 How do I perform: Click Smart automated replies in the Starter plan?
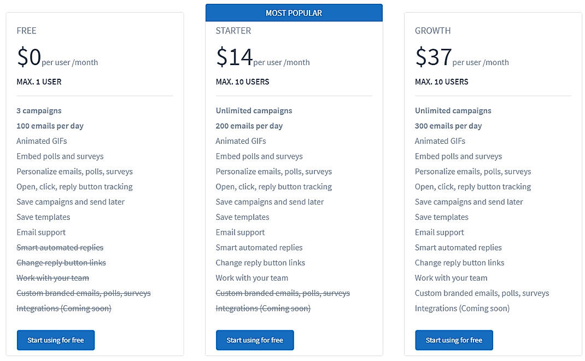(x=259, y=248)
